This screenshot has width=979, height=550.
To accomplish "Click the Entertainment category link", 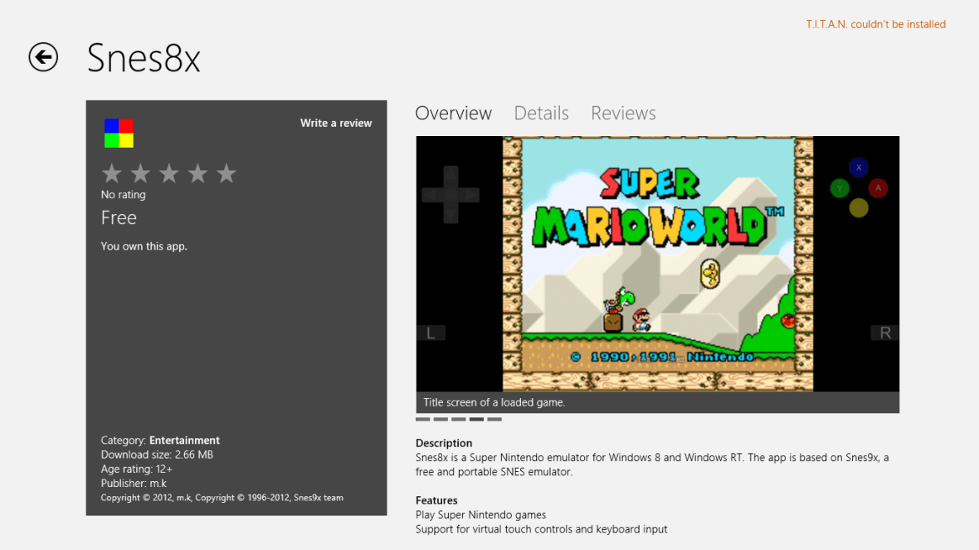I will click(184, 440).
